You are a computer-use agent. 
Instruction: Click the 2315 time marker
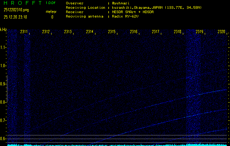(x=112, y=32)
